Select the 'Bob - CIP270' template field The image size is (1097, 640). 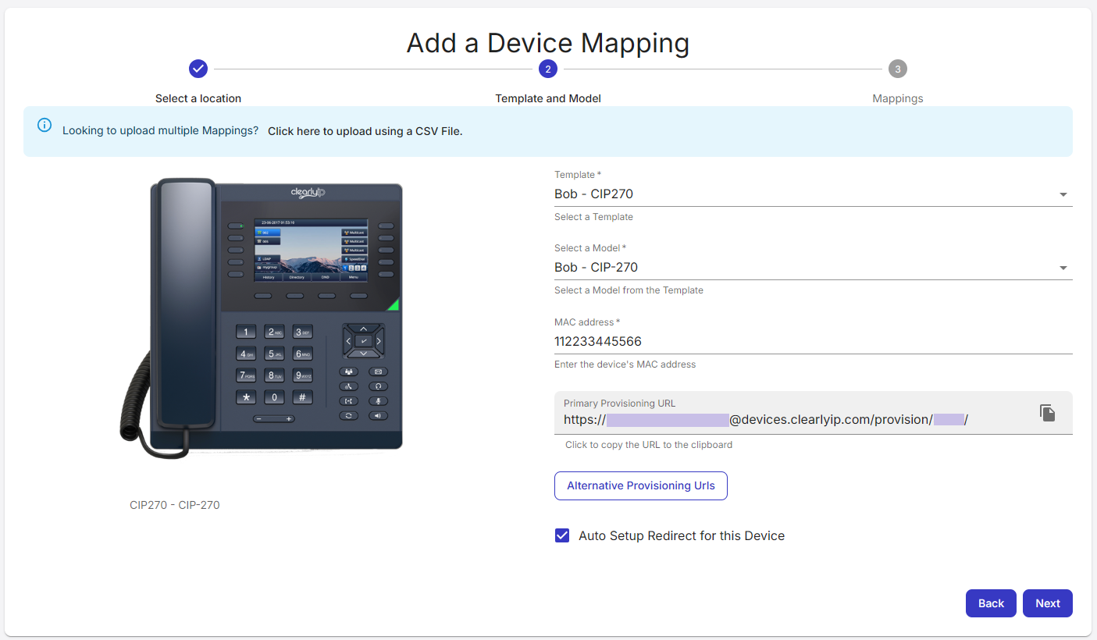point(814,194)
